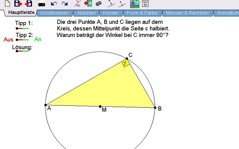The image size is (239, 149).
Task: Click the Tipp 1 label
Action: [x=24, y=23]
